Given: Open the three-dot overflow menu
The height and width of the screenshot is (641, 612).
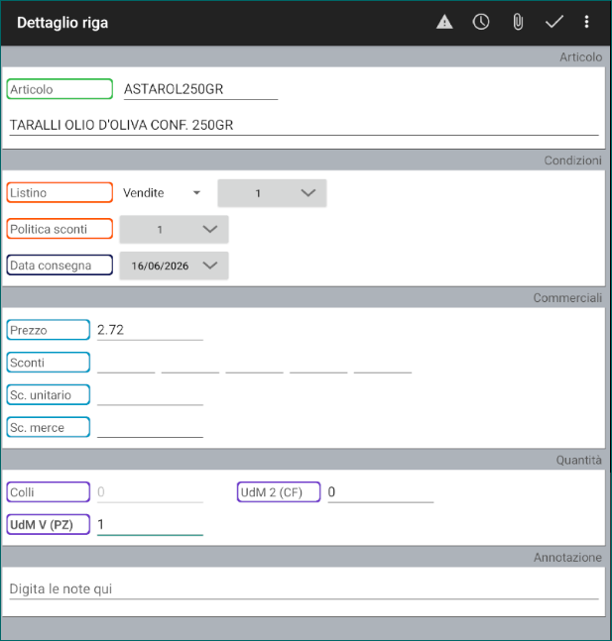Looking at the screenshot, I should [586, 22].
